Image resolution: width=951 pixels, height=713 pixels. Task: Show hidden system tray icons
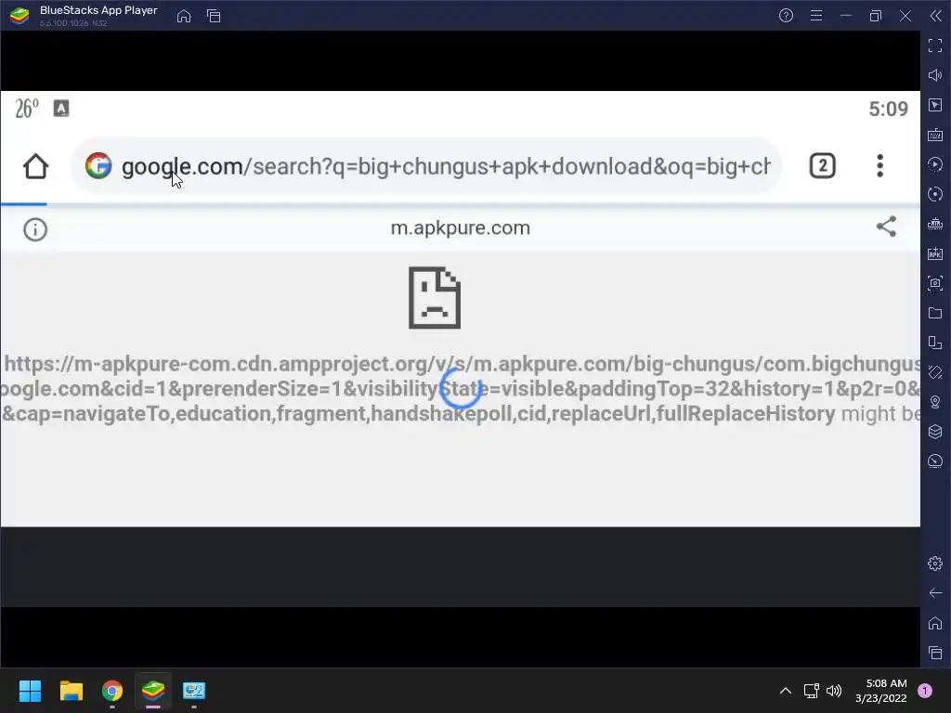click(x=786, y=691)
